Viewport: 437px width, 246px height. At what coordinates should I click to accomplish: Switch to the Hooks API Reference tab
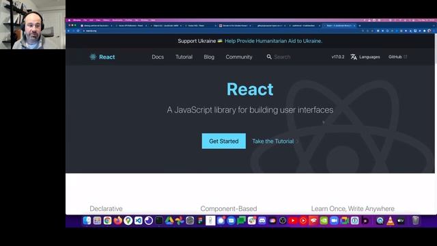(x=131, y=26)
